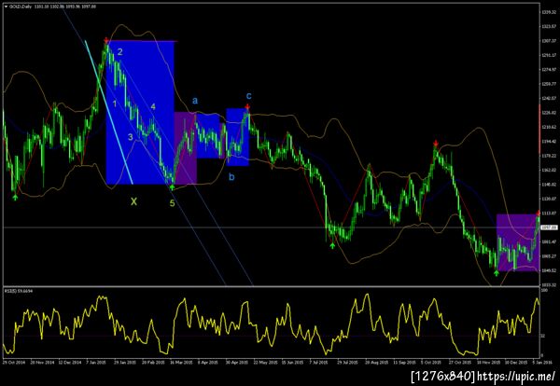
Task: Select the wave label 4 text
Action: pos(153,106)
